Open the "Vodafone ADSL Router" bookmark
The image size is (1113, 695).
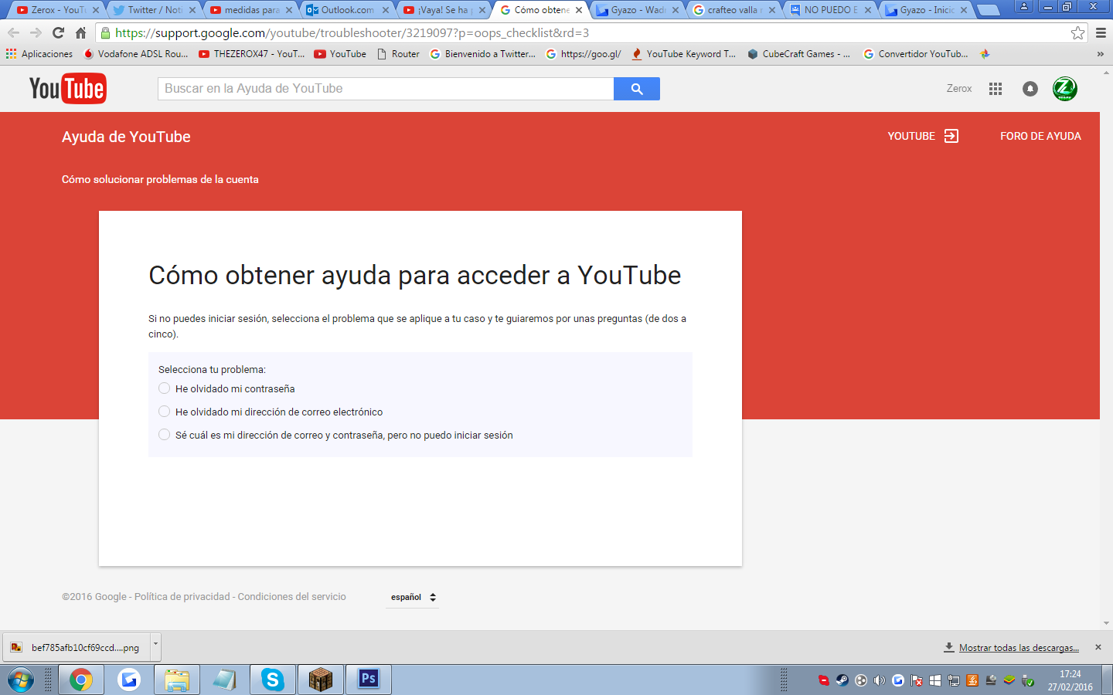(135, 54)
